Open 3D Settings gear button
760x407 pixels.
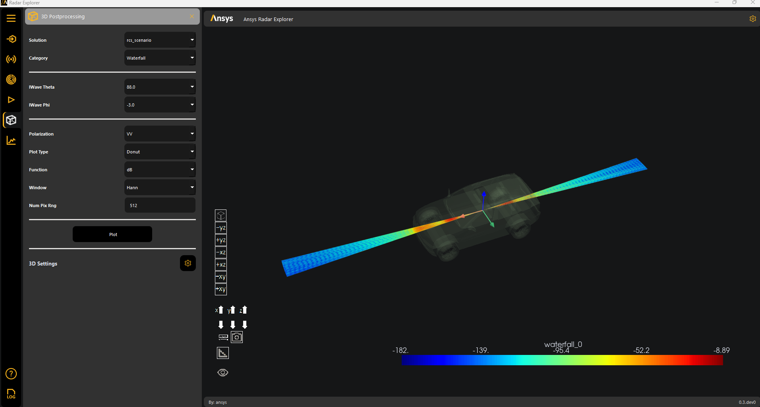tap(188, 263)
